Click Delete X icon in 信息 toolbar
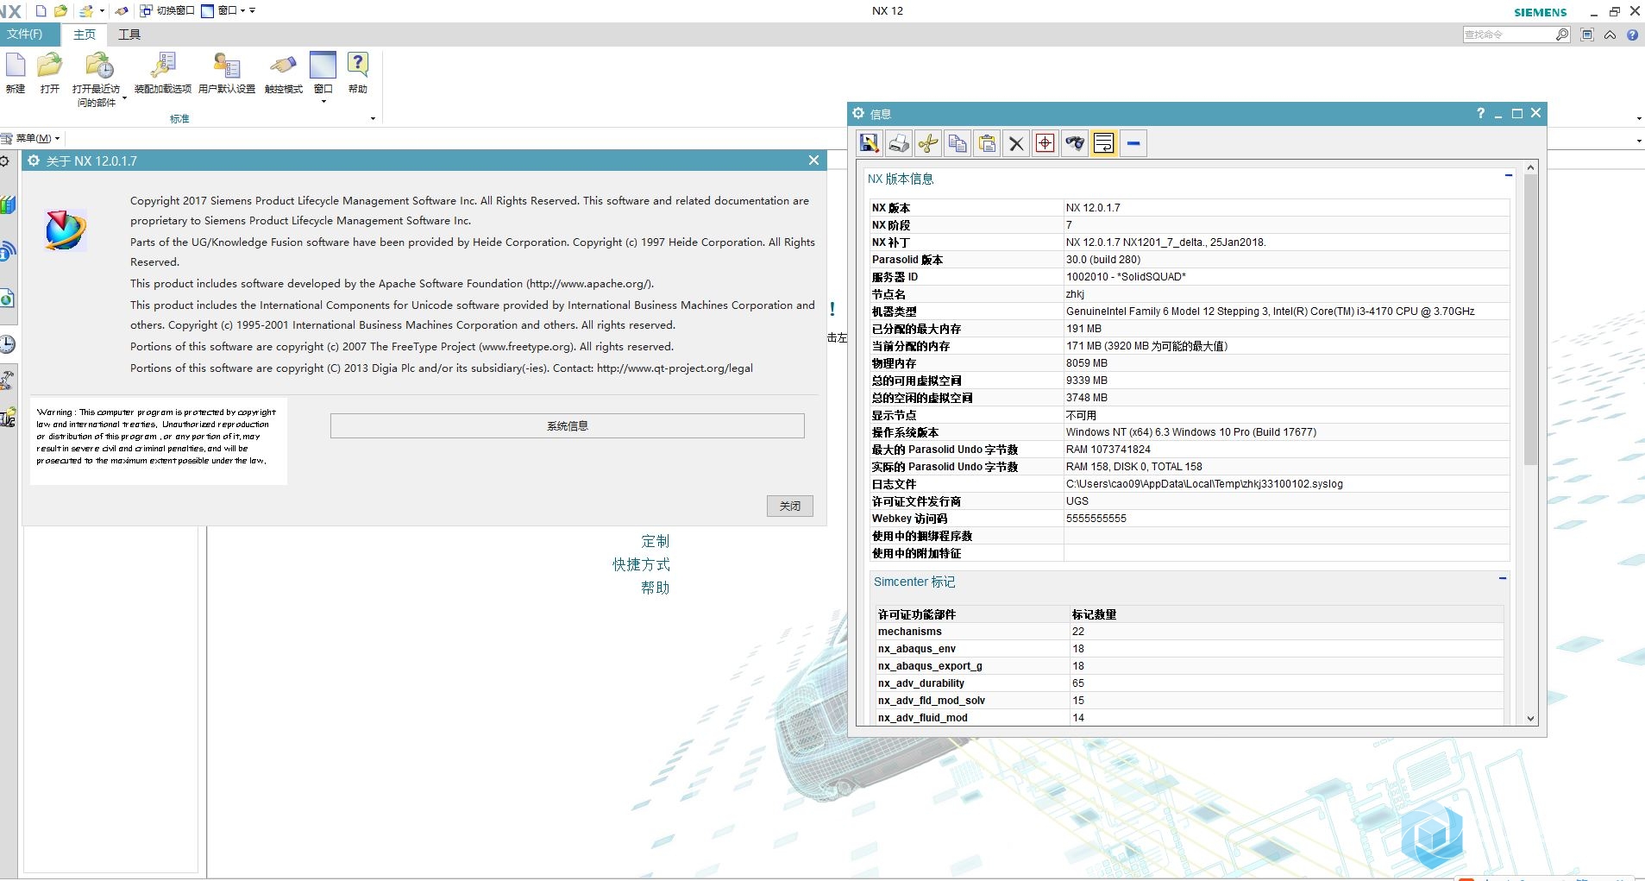This screenshot has height=881, width=1645. coord(1016,143)
